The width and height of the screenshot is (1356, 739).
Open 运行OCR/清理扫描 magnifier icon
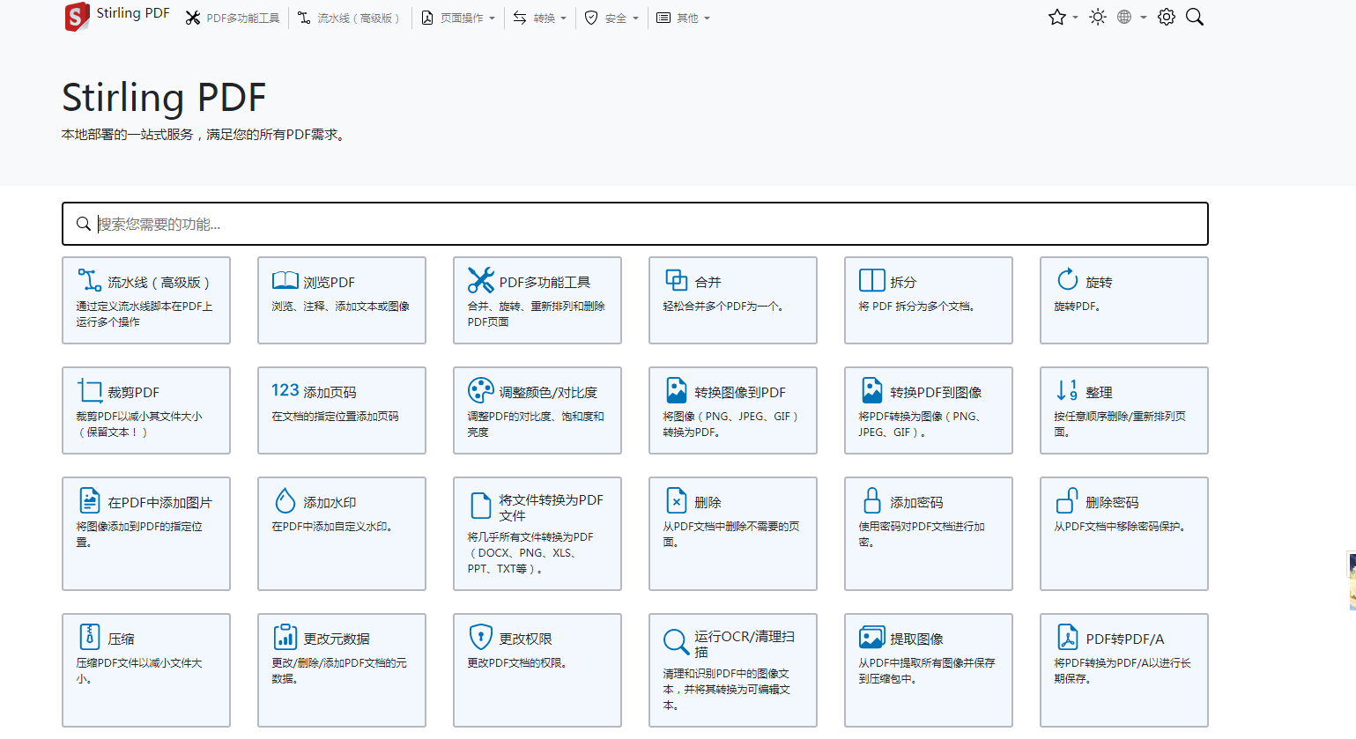(x=676, y=642)
